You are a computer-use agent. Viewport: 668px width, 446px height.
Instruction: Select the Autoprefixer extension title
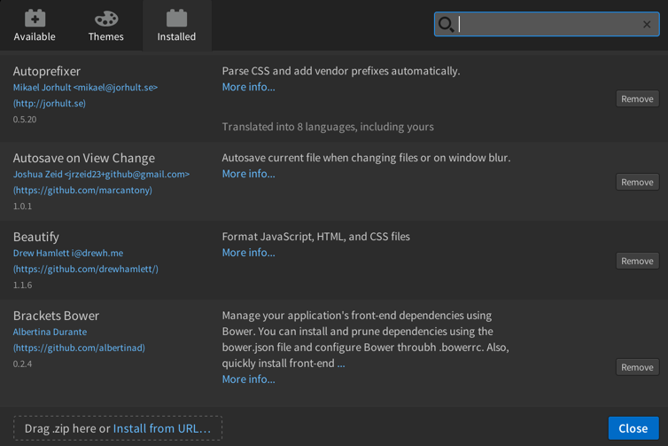pos(47,71)
